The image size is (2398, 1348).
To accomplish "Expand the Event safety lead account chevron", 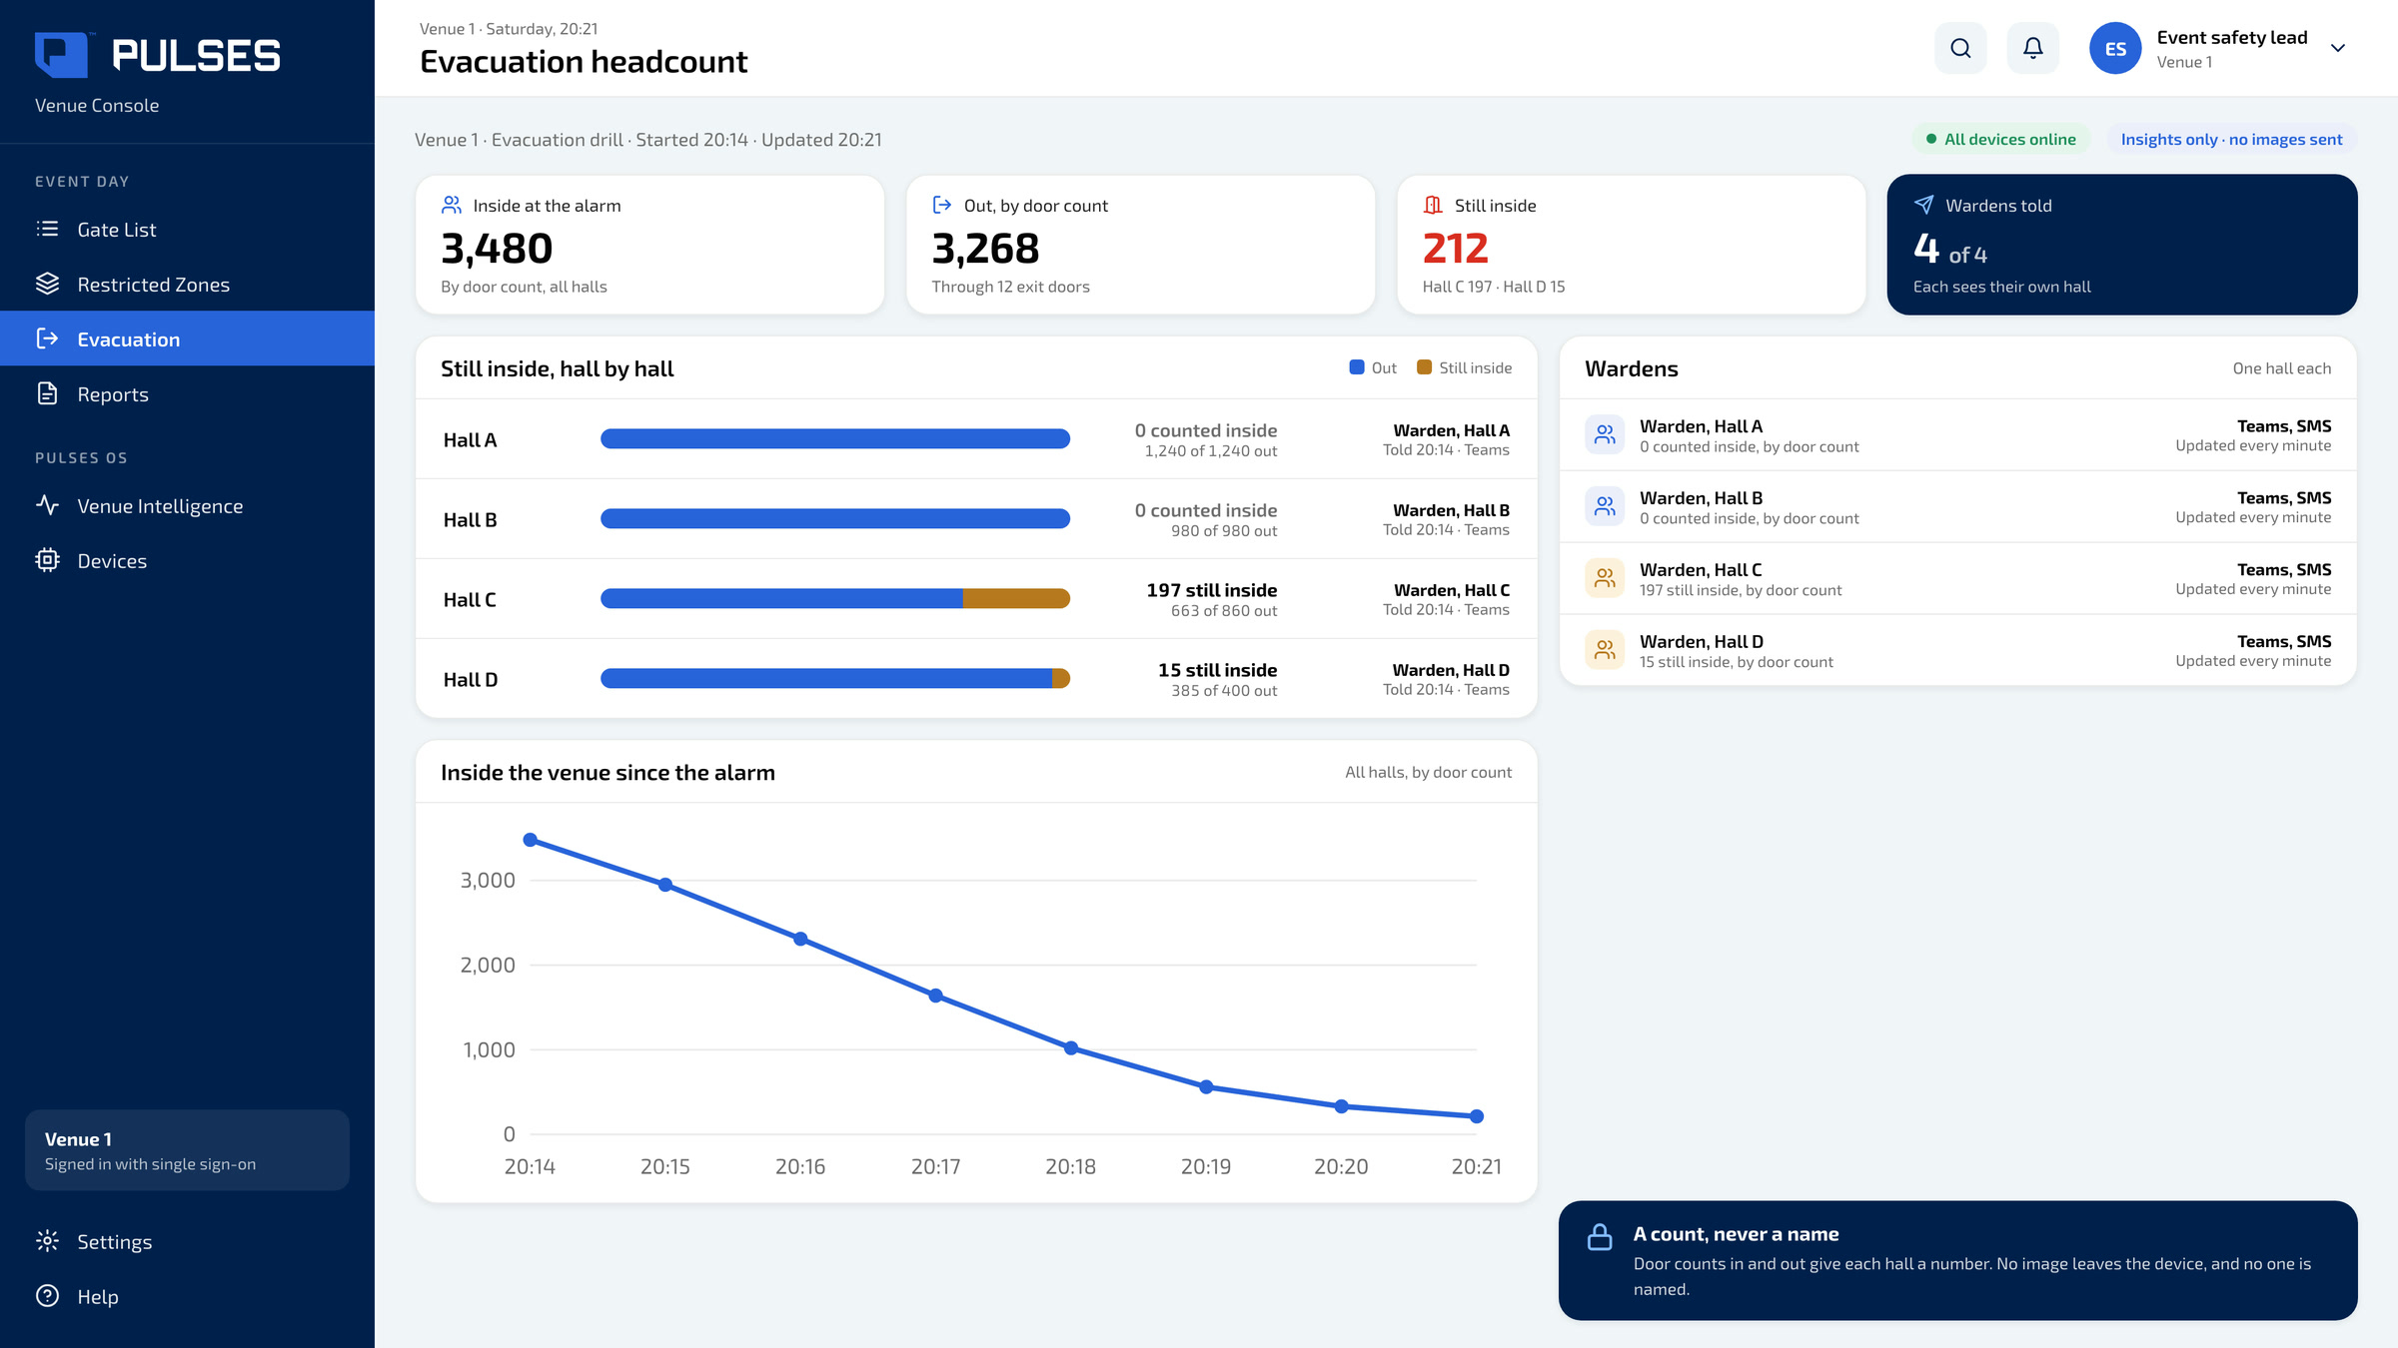I will [2337, 48].
